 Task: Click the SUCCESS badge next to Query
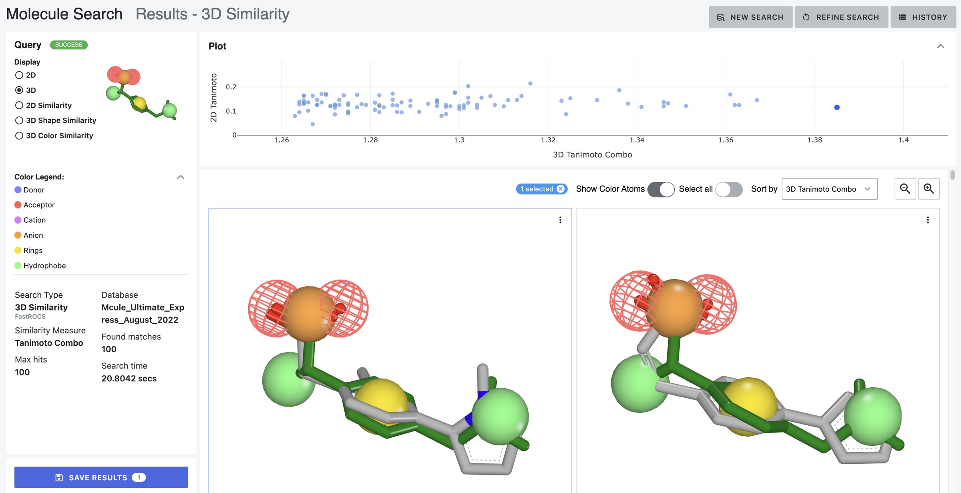point(68,45)
